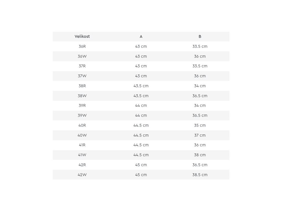Select the 40R size label
Image resolution: width=283 pixels, height=212 pixels.
[82, 125]
